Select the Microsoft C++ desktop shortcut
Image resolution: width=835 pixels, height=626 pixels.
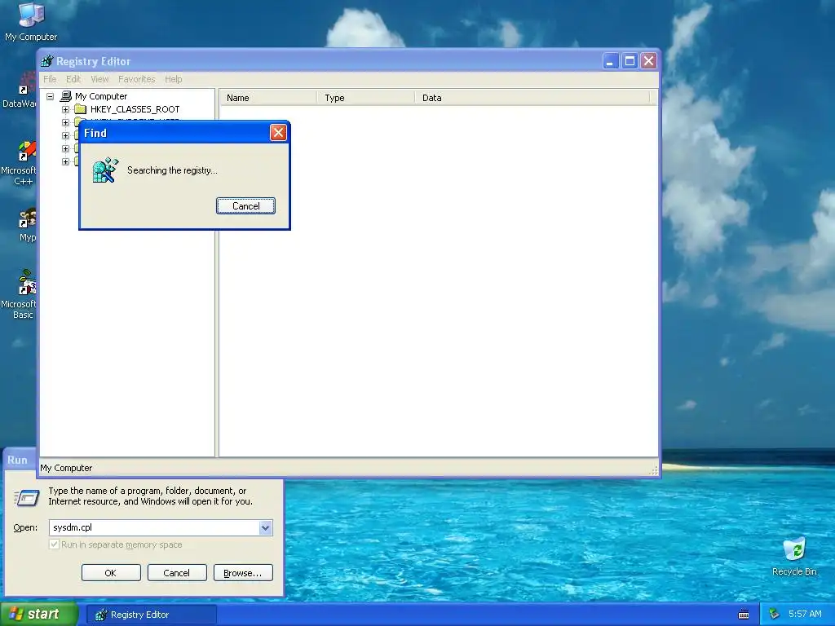click(x=21, y=163)
